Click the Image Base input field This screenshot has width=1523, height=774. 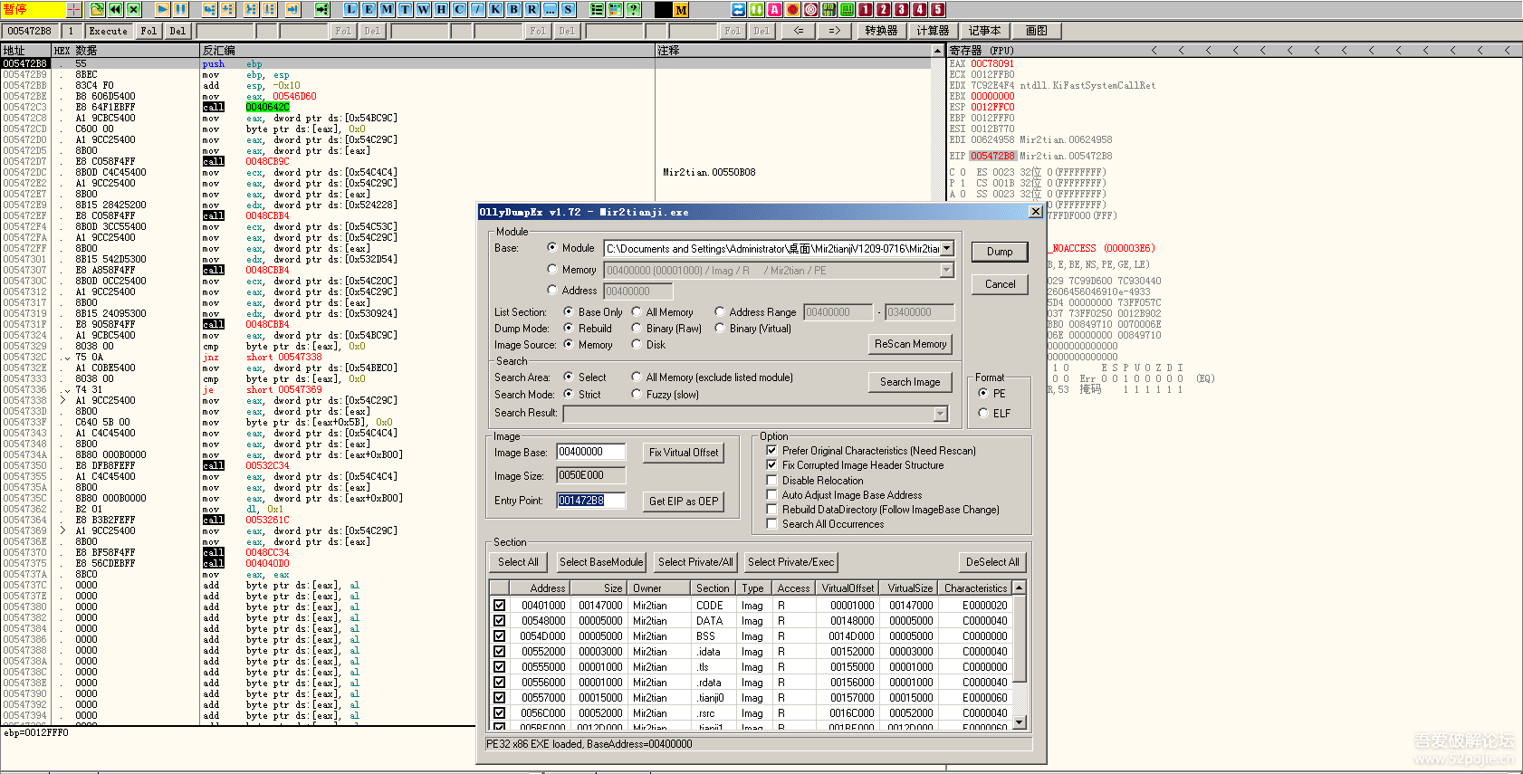pos(590,452)
